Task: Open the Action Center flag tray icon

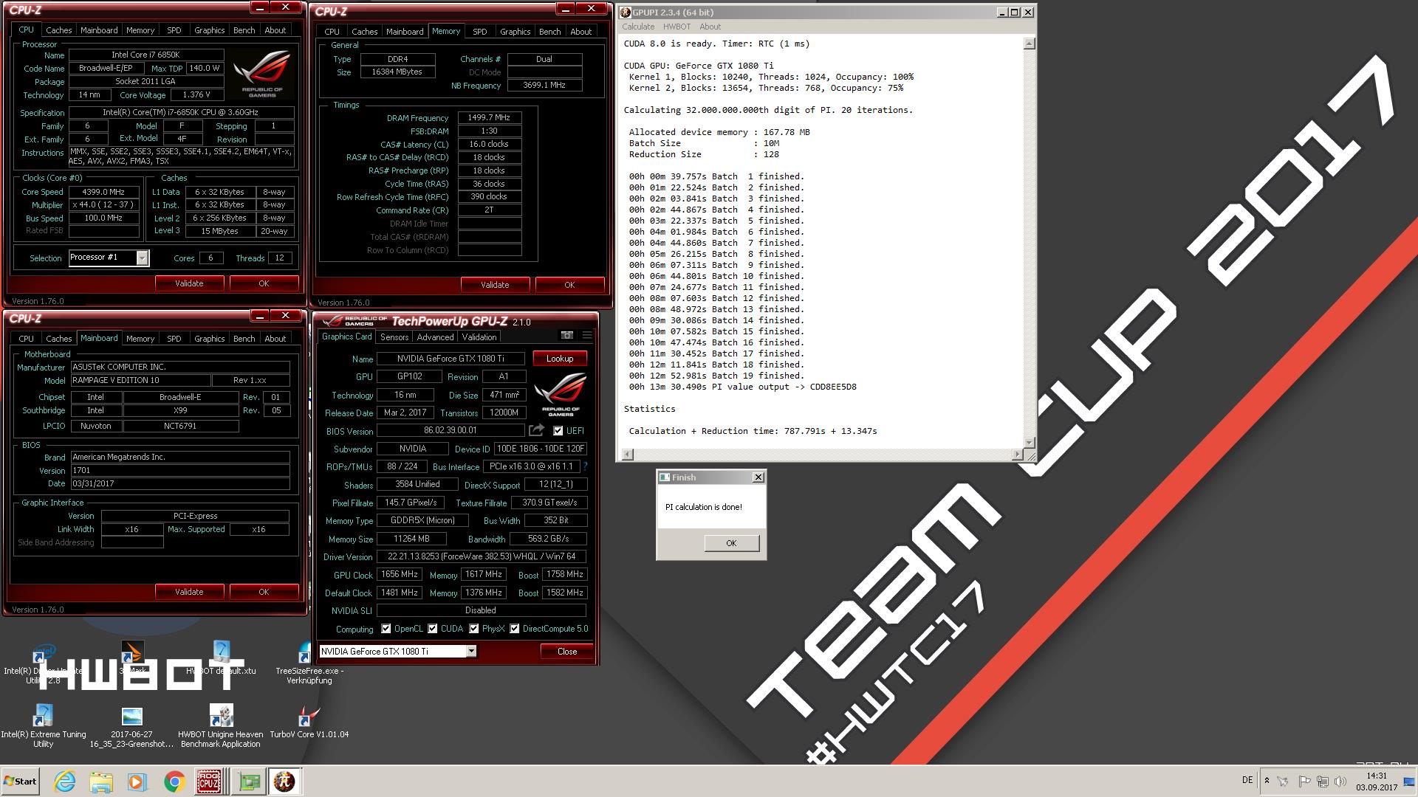Action: coord(1304,782)
